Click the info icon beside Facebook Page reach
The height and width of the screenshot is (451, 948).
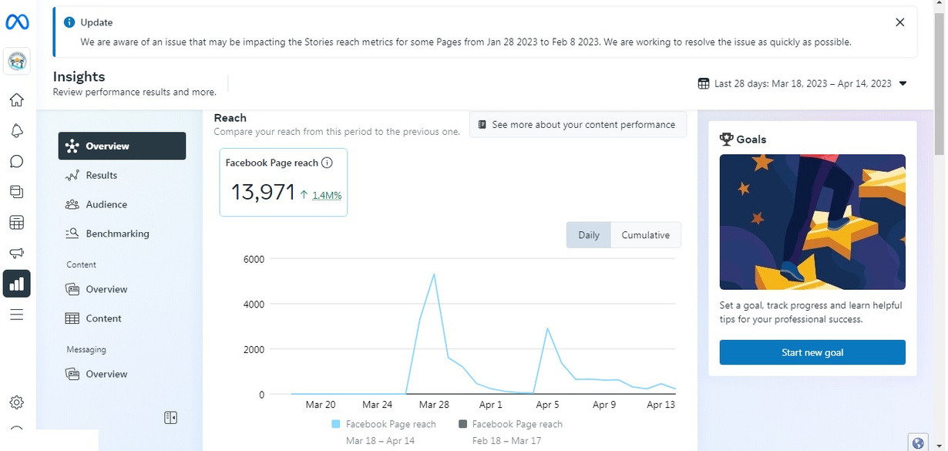(327, 163)
